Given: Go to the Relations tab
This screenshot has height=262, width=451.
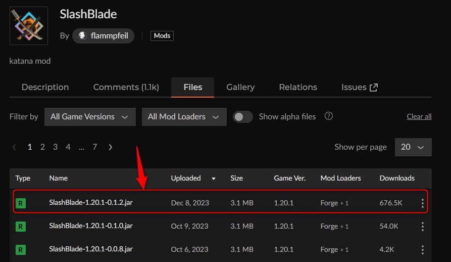Looking at the screenshot, I should [x=298, y=87].
